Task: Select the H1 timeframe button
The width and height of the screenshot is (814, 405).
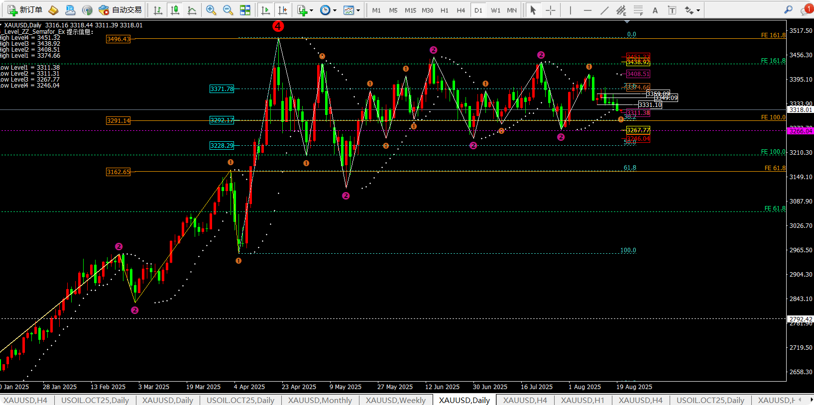Action: coord(444,10)
